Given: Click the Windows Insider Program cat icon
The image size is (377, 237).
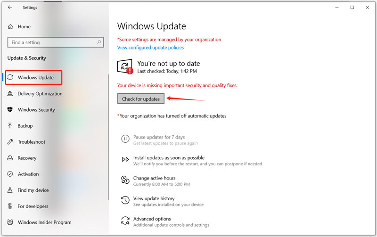Looking at the screenshot, I should pyautogui.click(x=10, y=222).
